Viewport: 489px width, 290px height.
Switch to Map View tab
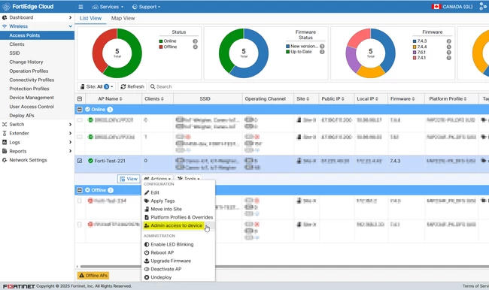[123, 18]
